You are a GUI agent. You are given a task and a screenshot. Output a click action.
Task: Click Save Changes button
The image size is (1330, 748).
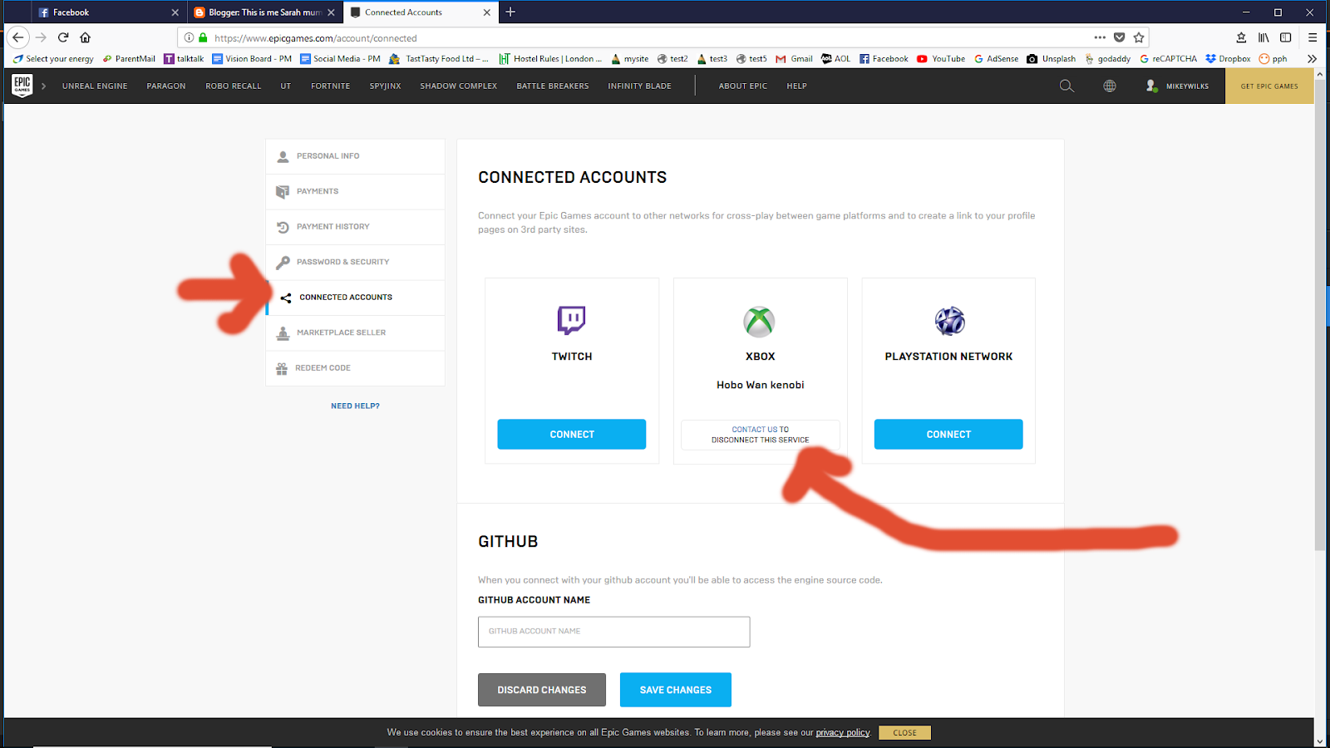point(676,690)
